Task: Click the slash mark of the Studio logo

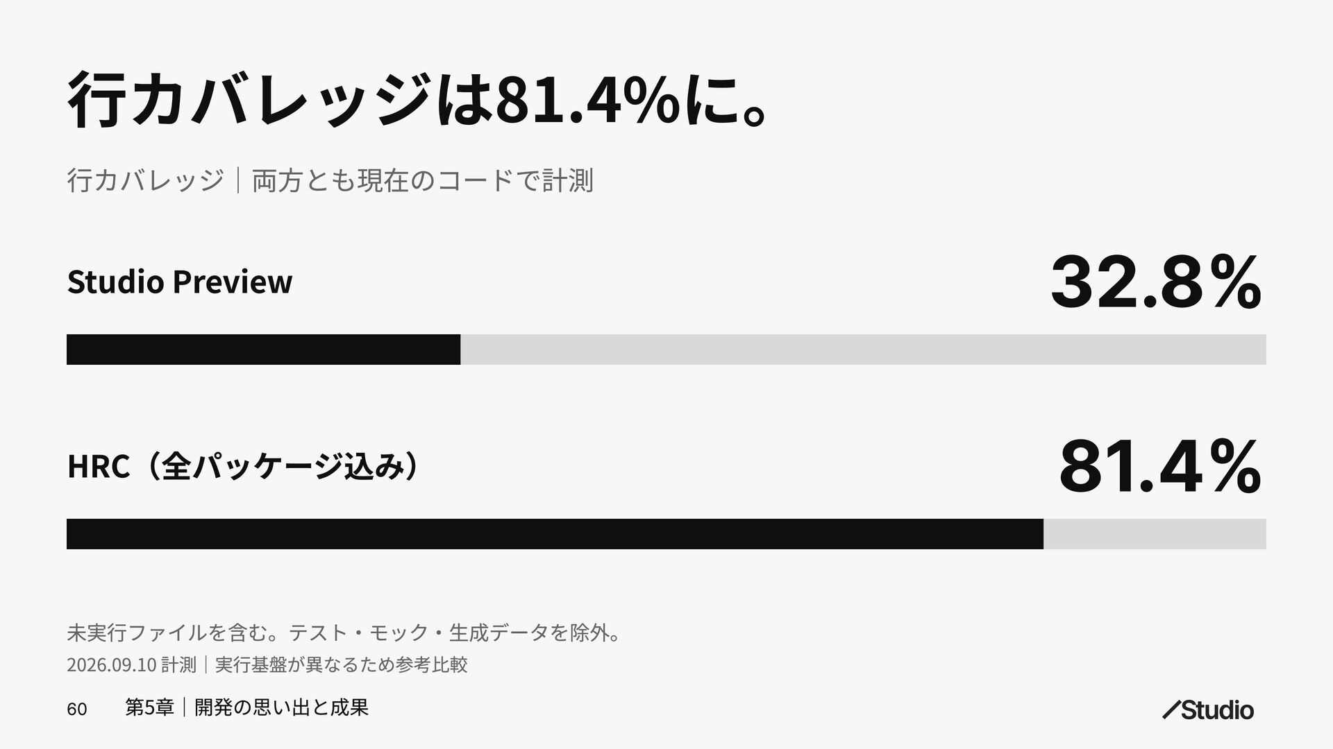Action: pos(1172,710)
